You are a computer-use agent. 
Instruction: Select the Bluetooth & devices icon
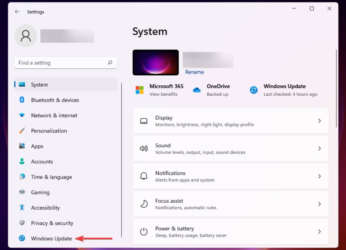[x=22, y=100]
